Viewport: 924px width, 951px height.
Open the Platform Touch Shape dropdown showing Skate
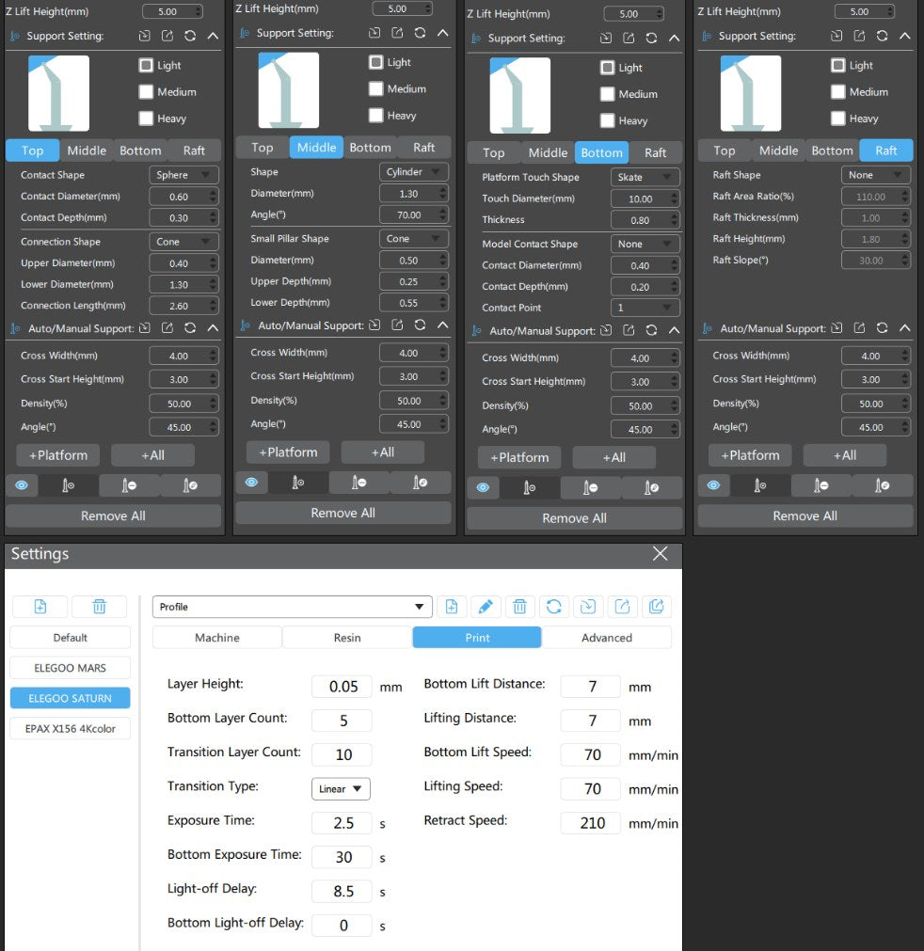(645, 177)
